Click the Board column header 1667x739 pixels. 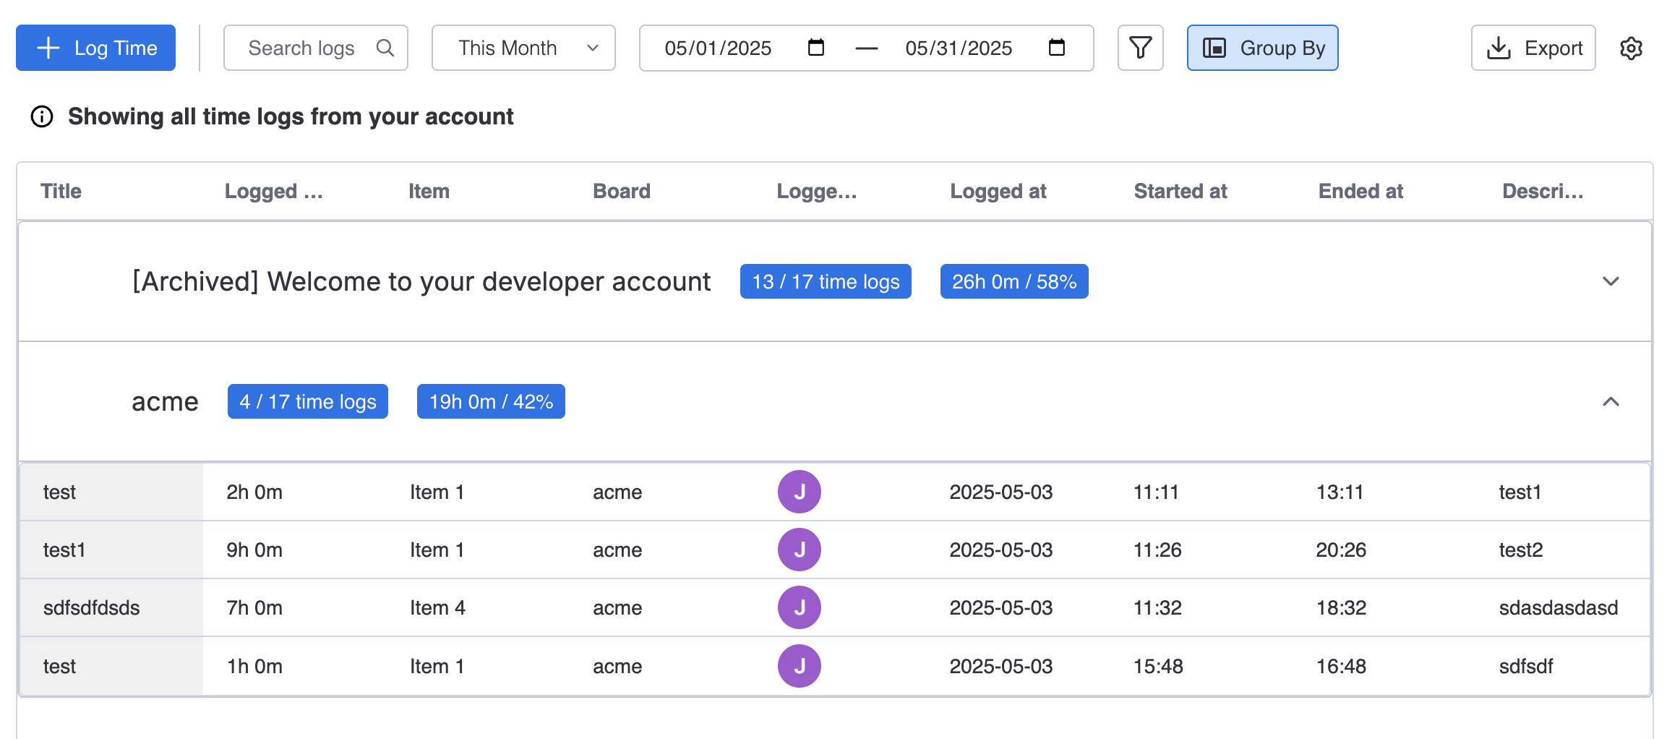[622, 191]
